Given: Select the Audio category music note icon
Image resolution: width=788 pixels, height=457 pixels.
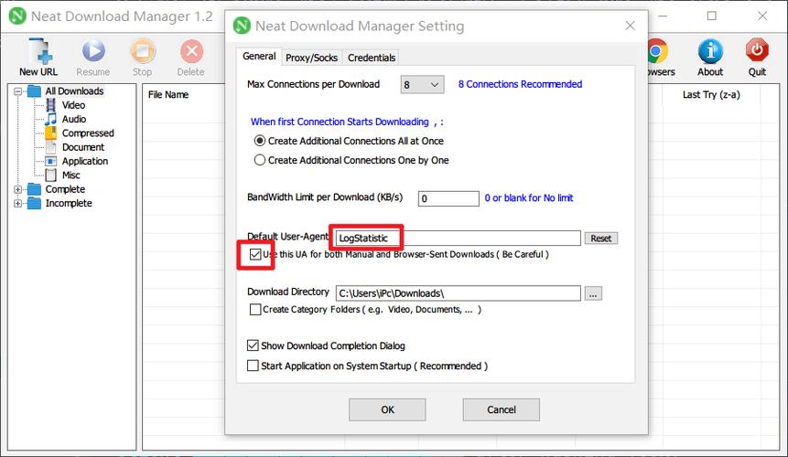Looking at the screenshot, I should [x=50, y=119].
